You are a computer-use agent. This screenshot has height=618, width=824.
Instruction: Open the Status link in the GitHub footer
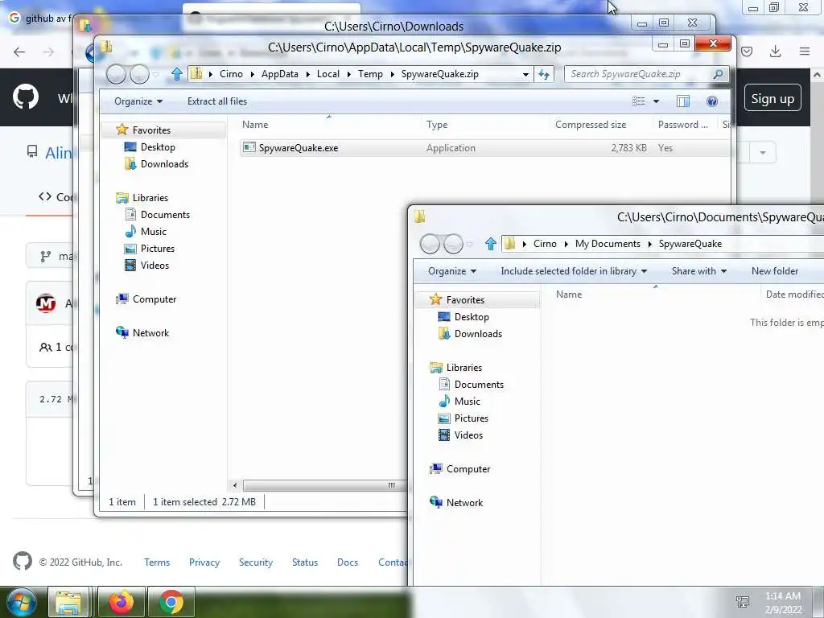pos(305,562)
